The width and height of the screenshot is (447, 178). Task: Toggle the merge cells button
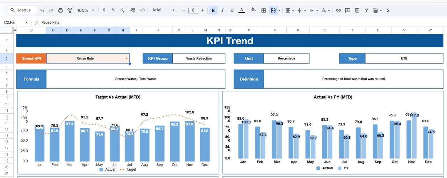click(x=273, y=10)
